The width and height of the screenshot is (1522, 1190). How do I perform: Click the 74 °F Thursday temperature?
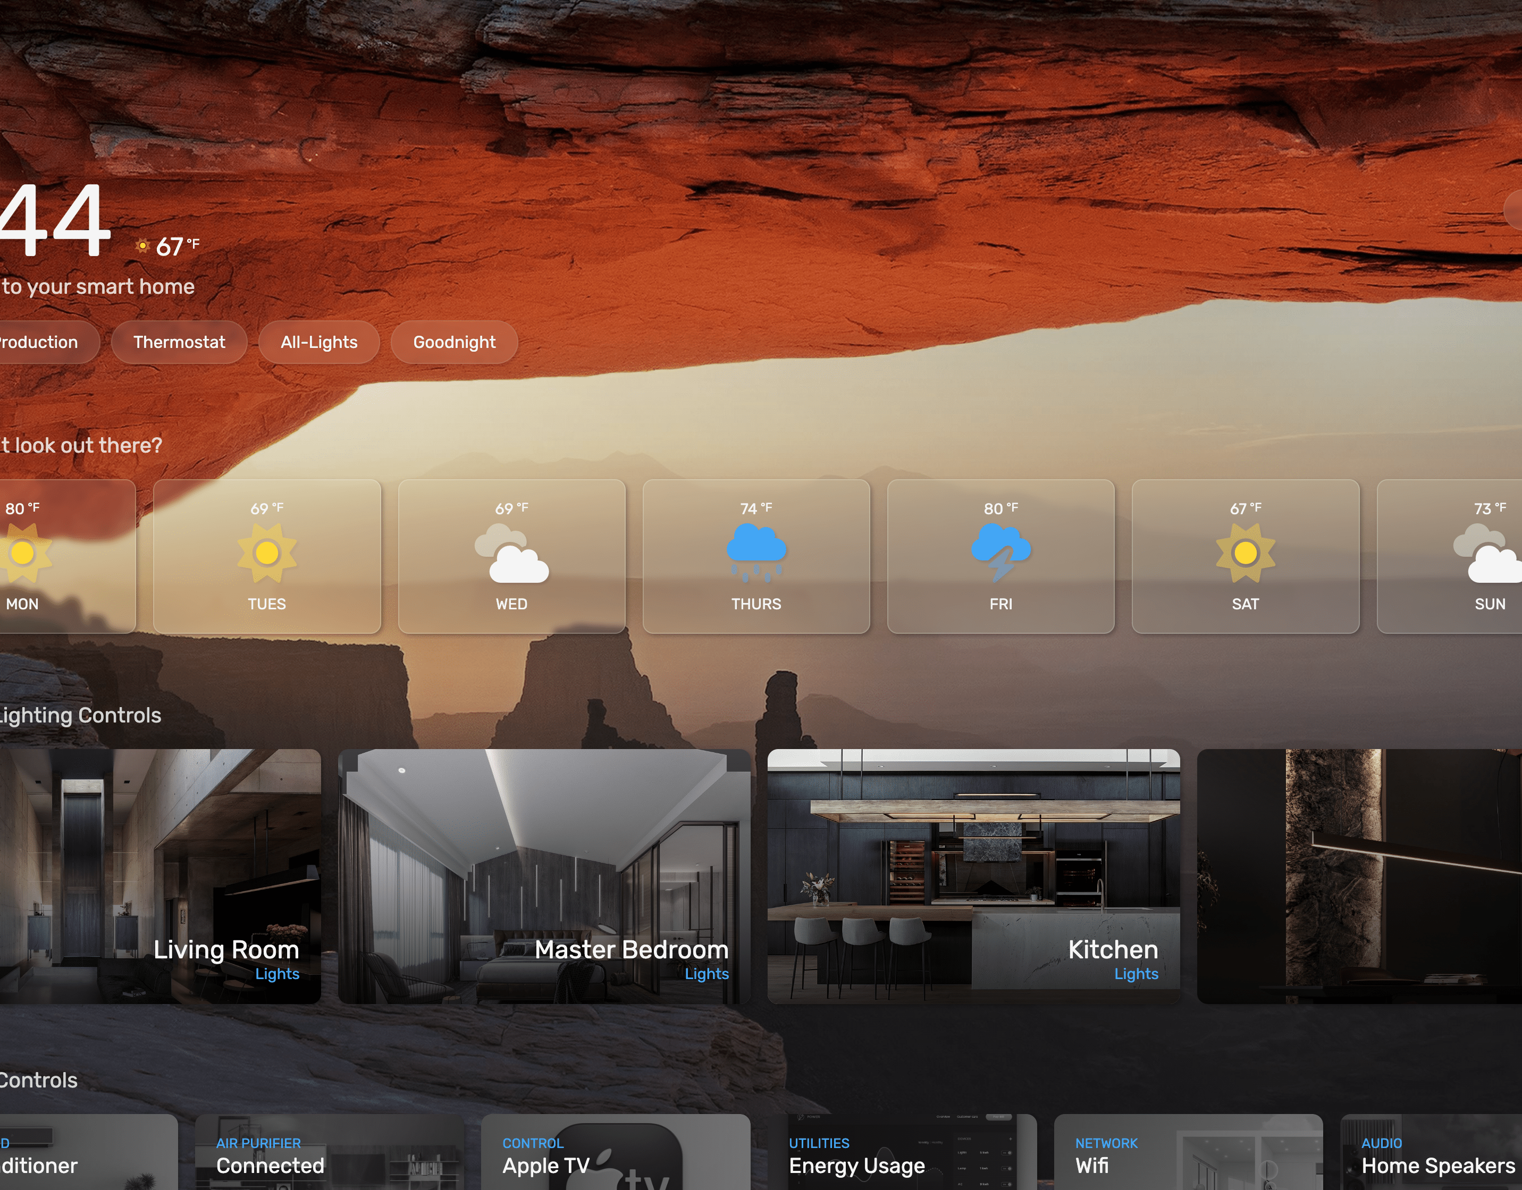click(x=756, y=508)
